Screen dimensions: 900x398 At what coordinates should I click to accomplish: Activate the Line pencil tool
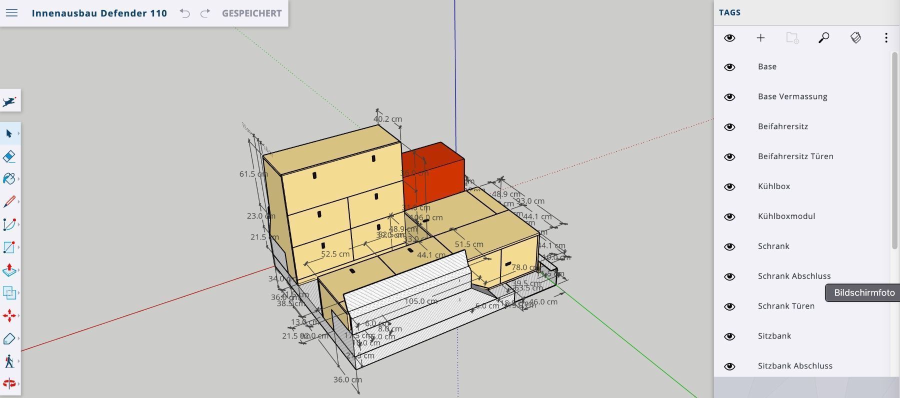(9, 201)
